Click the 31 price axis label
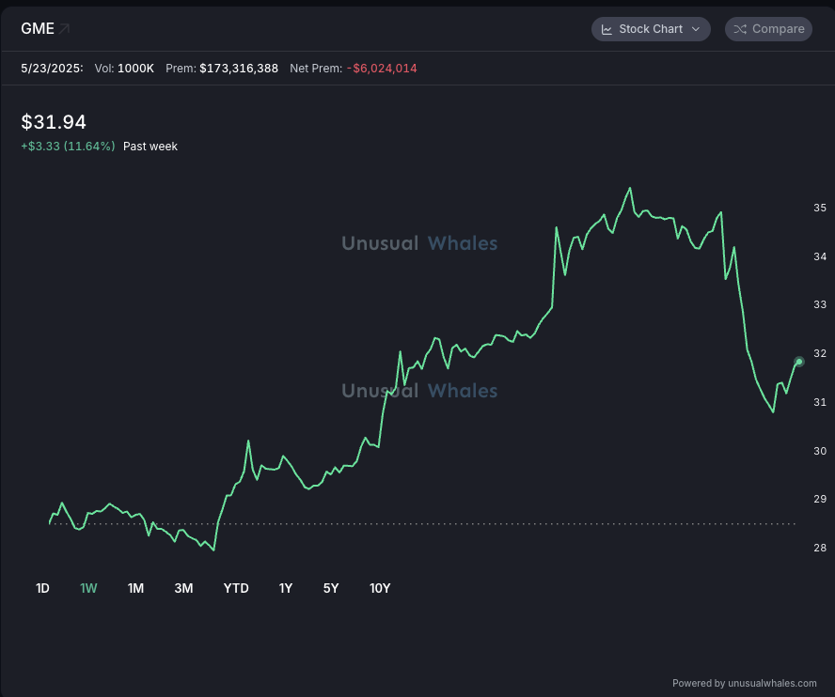 click(x=820, y=402)
